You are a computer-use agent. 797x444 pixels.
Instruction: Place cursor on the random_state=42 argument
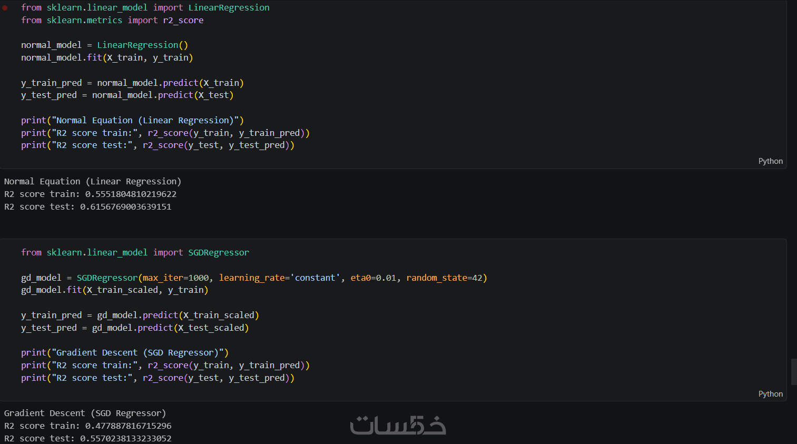[x=444, y=278]
